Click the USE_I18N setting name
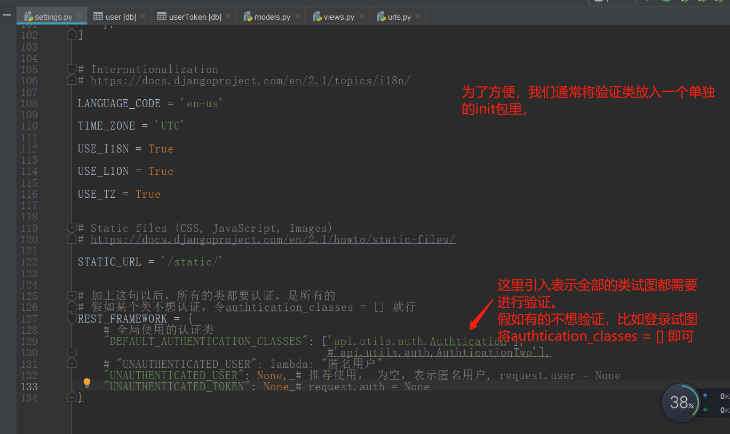Image resolution: width=730 pixels, height=434 pixels. pos(103,149)
